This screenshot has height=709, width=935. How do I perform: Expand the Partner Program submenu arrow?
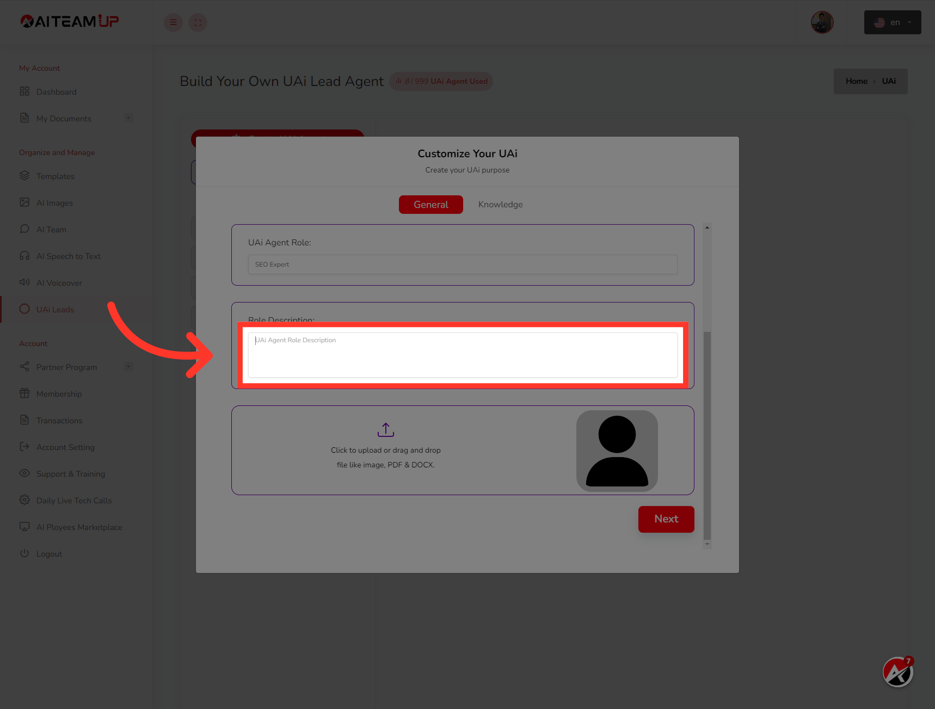pos(128,367)
